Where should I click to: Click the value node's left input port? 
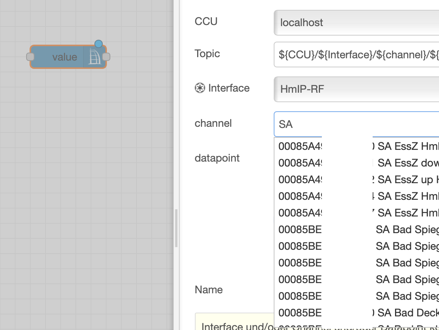click(30, 57)
